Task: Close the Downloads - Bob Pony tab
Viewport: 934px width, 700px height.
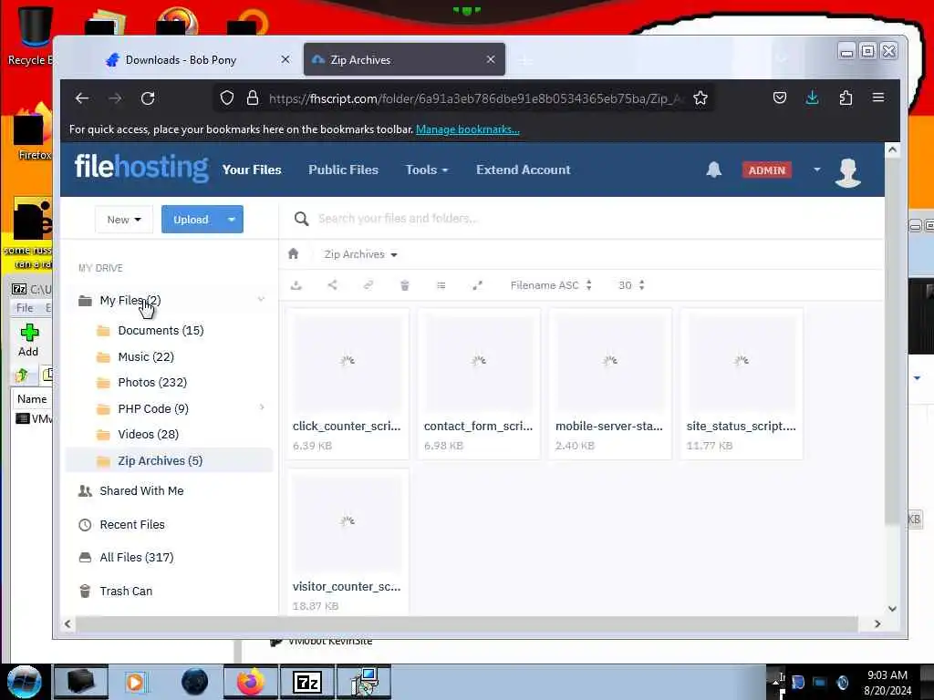Action: click(x=285, y=59)
